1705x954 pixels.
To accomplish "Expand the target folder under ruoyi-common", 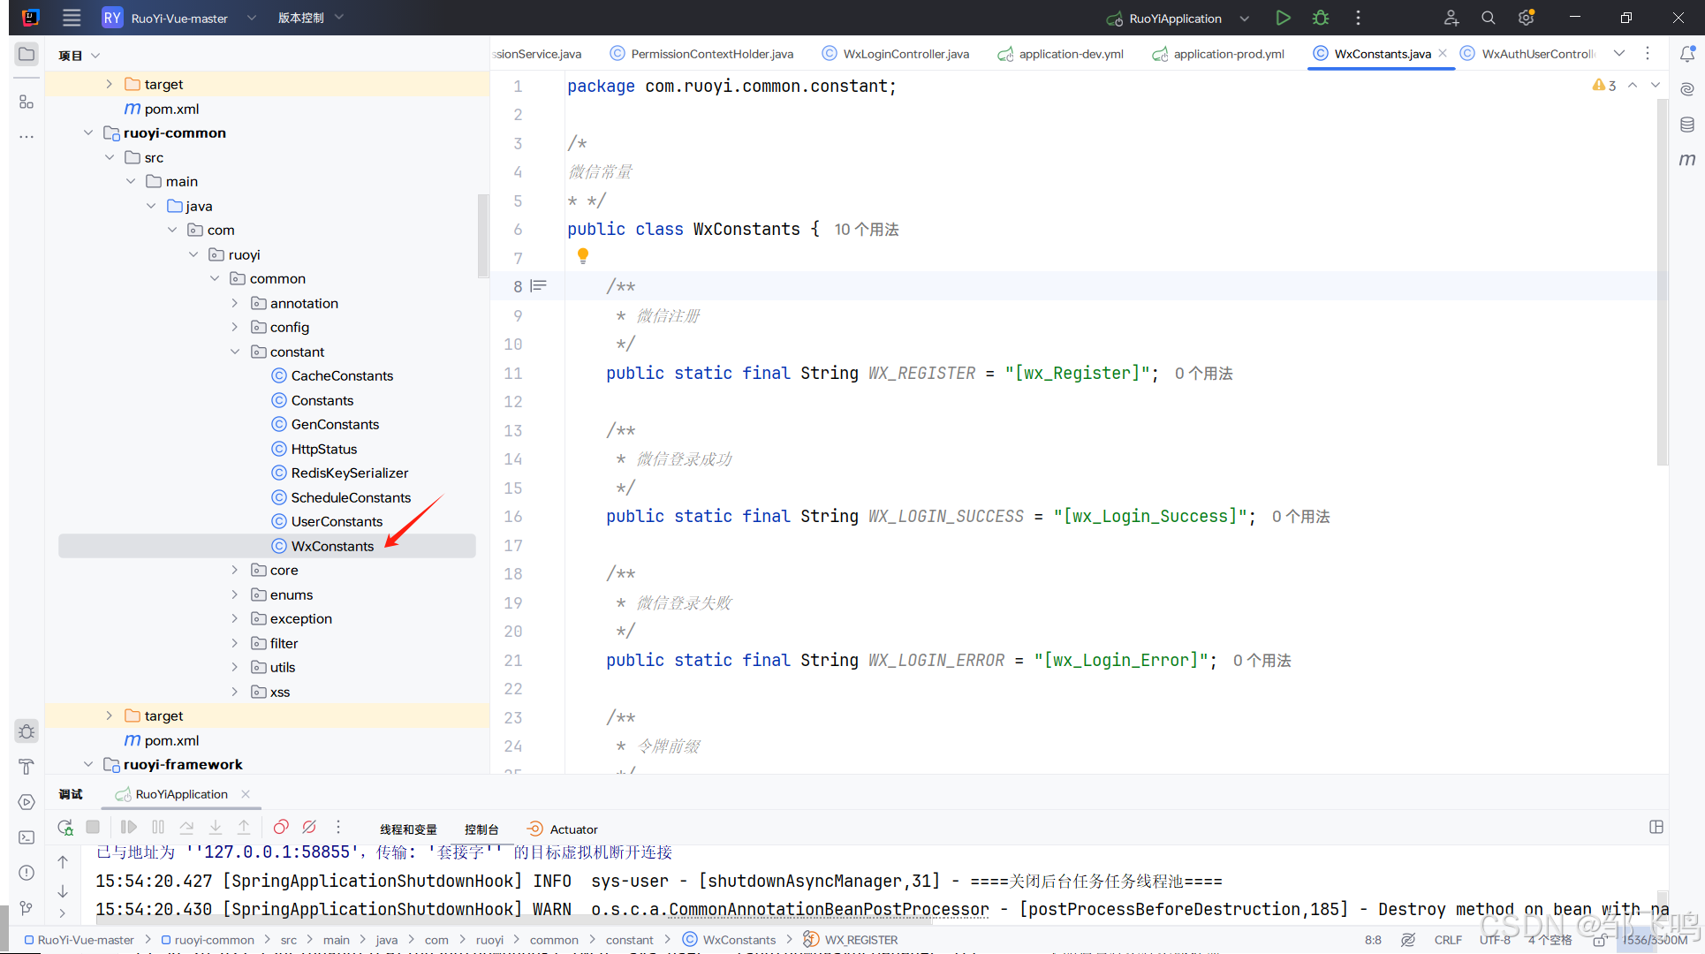I will click(110, 715).
